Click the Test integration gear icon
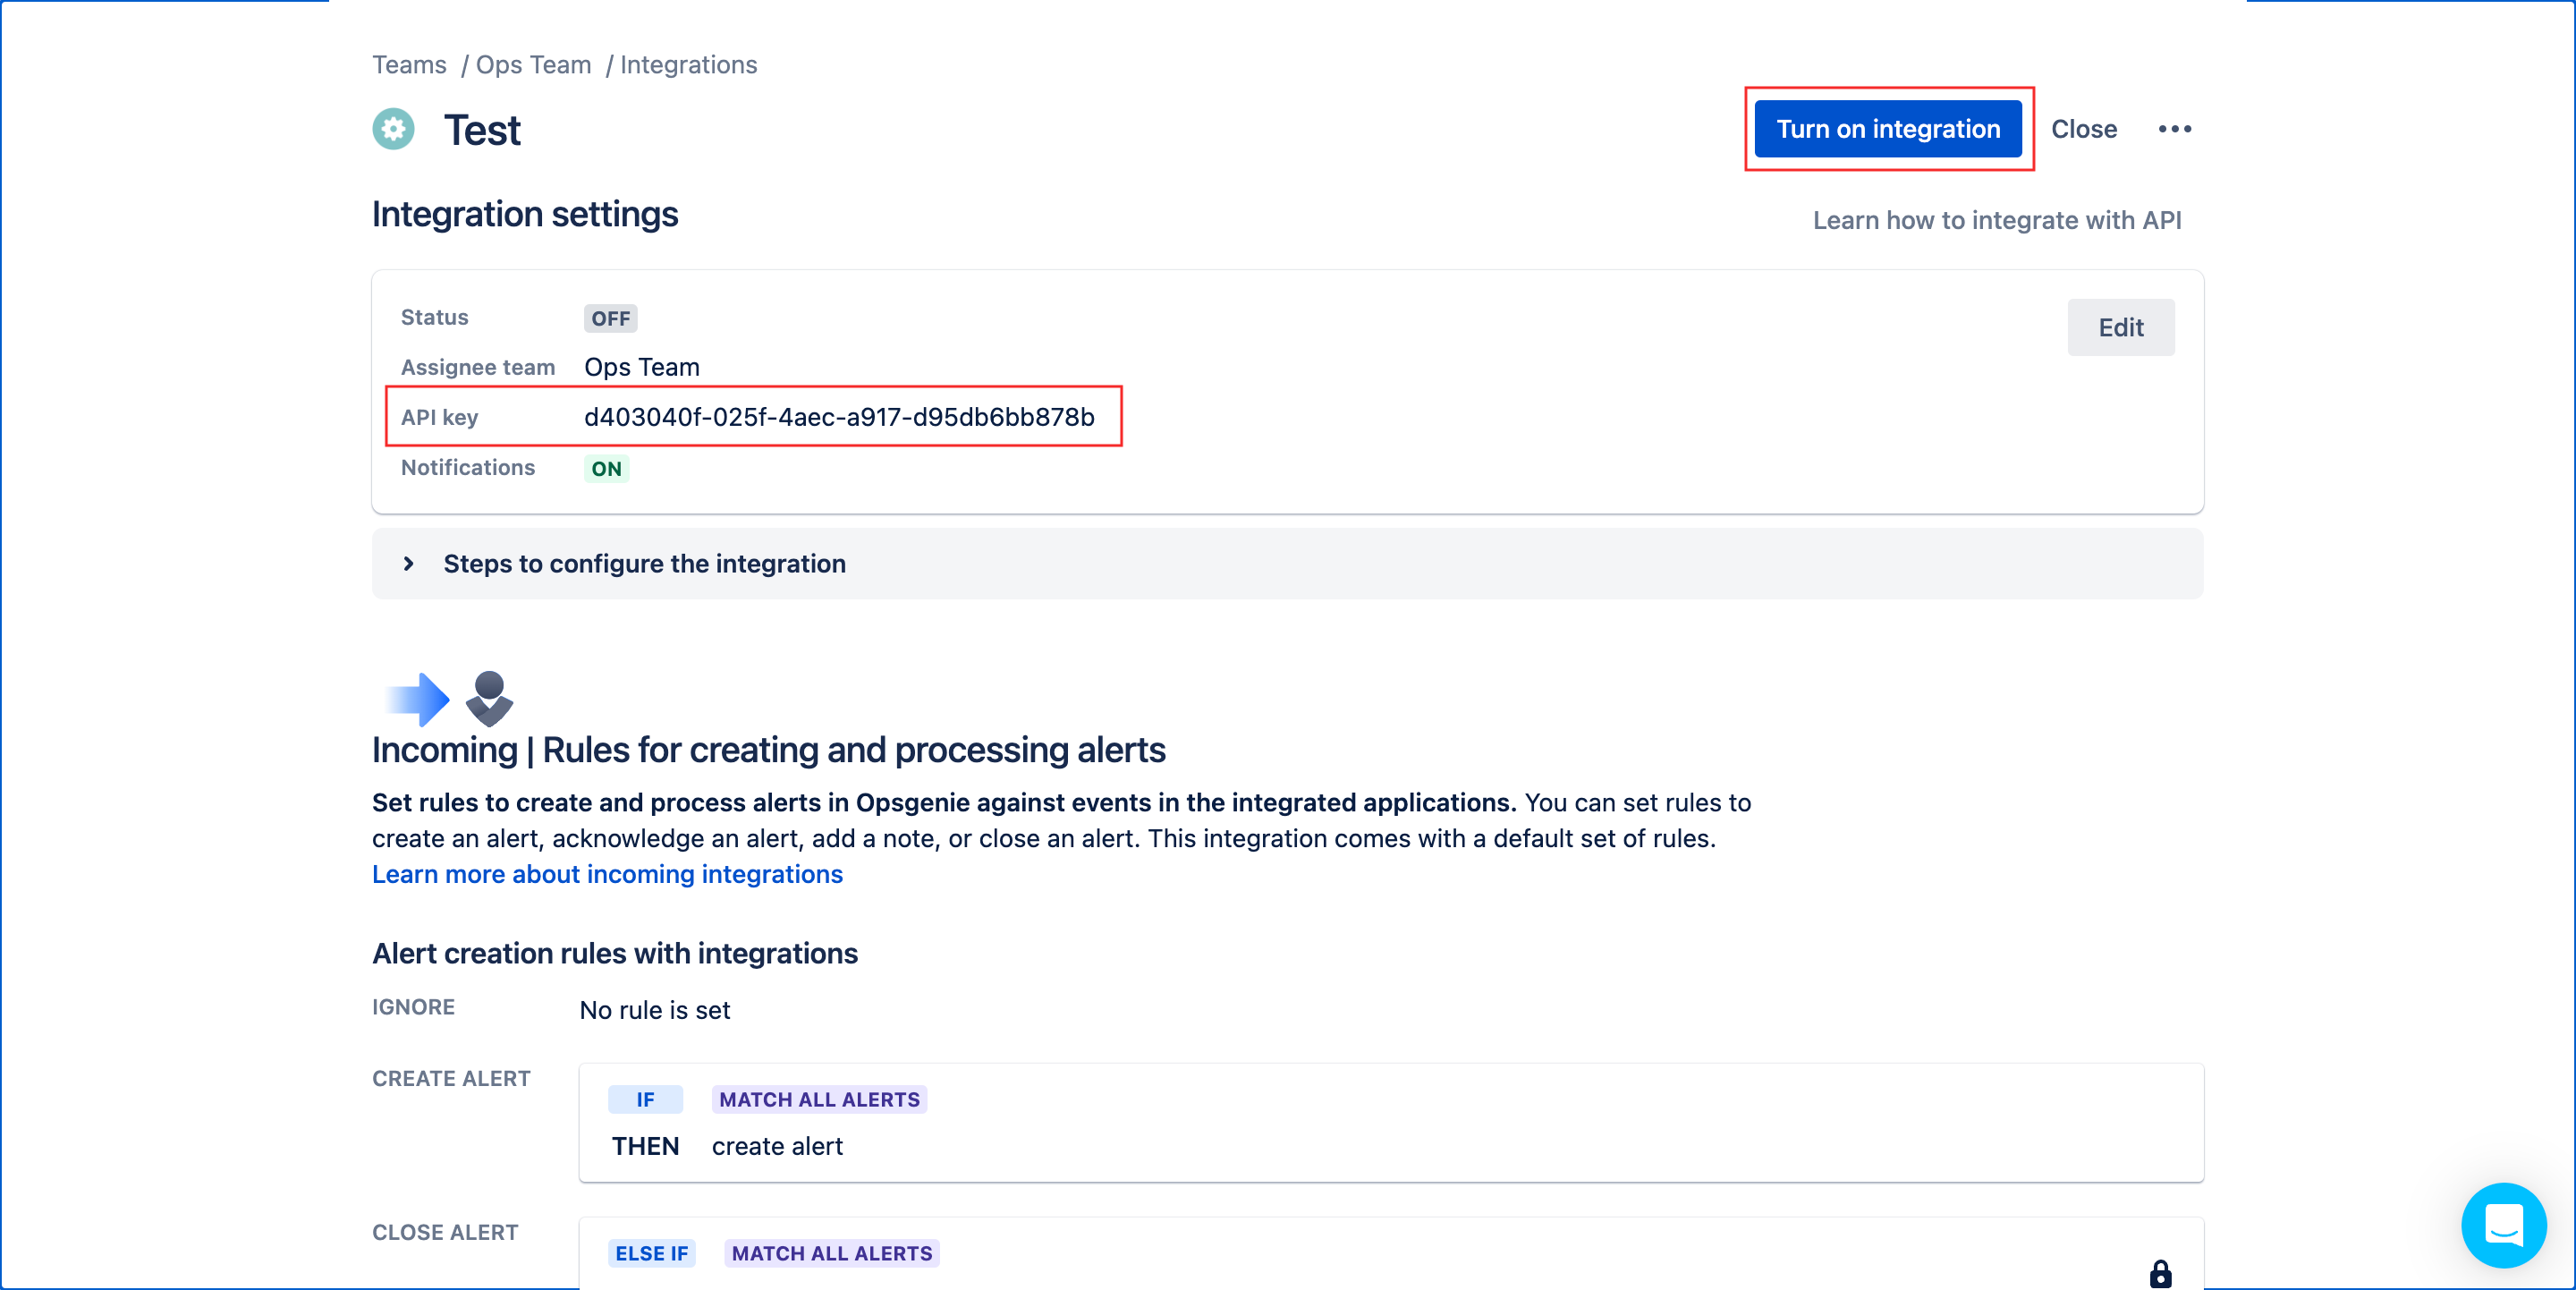 coord(393,129)
